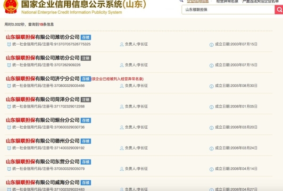Click 成立日期:2005年08月30日 text
283x191 pixels.
[x=236, y=86]
